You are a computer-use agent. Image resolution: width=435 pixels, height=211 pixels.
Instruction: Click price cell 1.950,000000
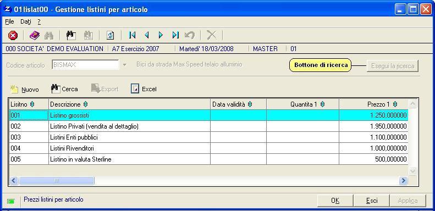tap(373, 126)
